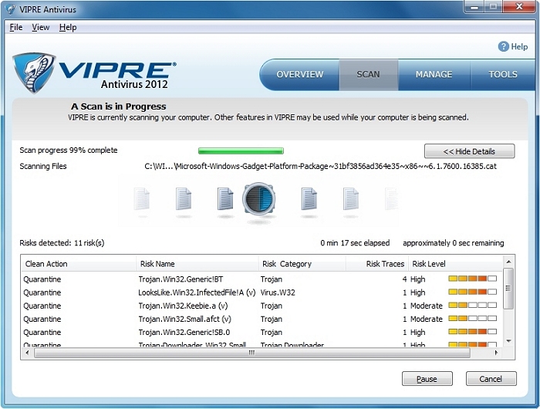Close the VIPRE Antivirus window
This screenshot has width=540, height=409.
coord(519,7)
